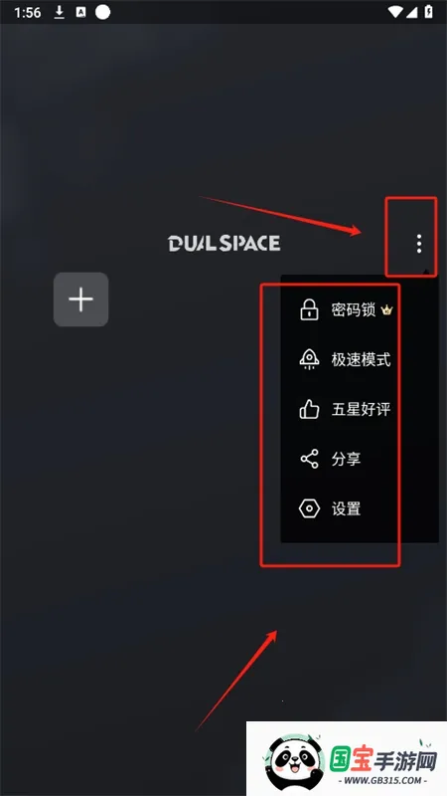Tap the white circle status bar icon
The width and height of the screenshot is (447, 796).
click(103, 12)
